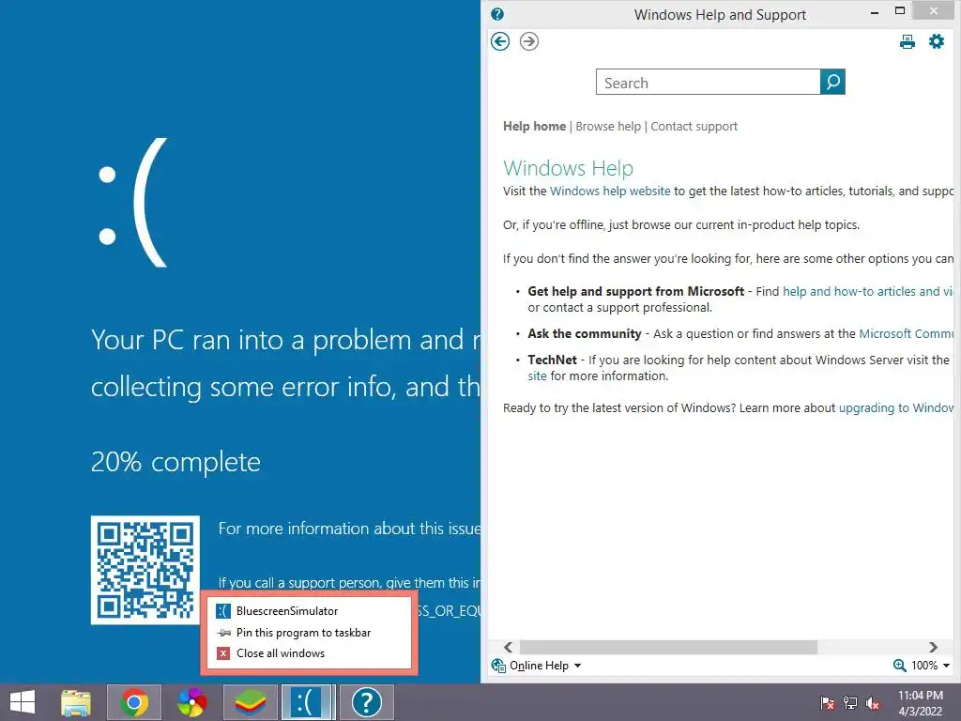The width and height of the screenshot is (961, 721).
Task: Open Browse help link
Action: pyautogui.click(x=608, y=127)
